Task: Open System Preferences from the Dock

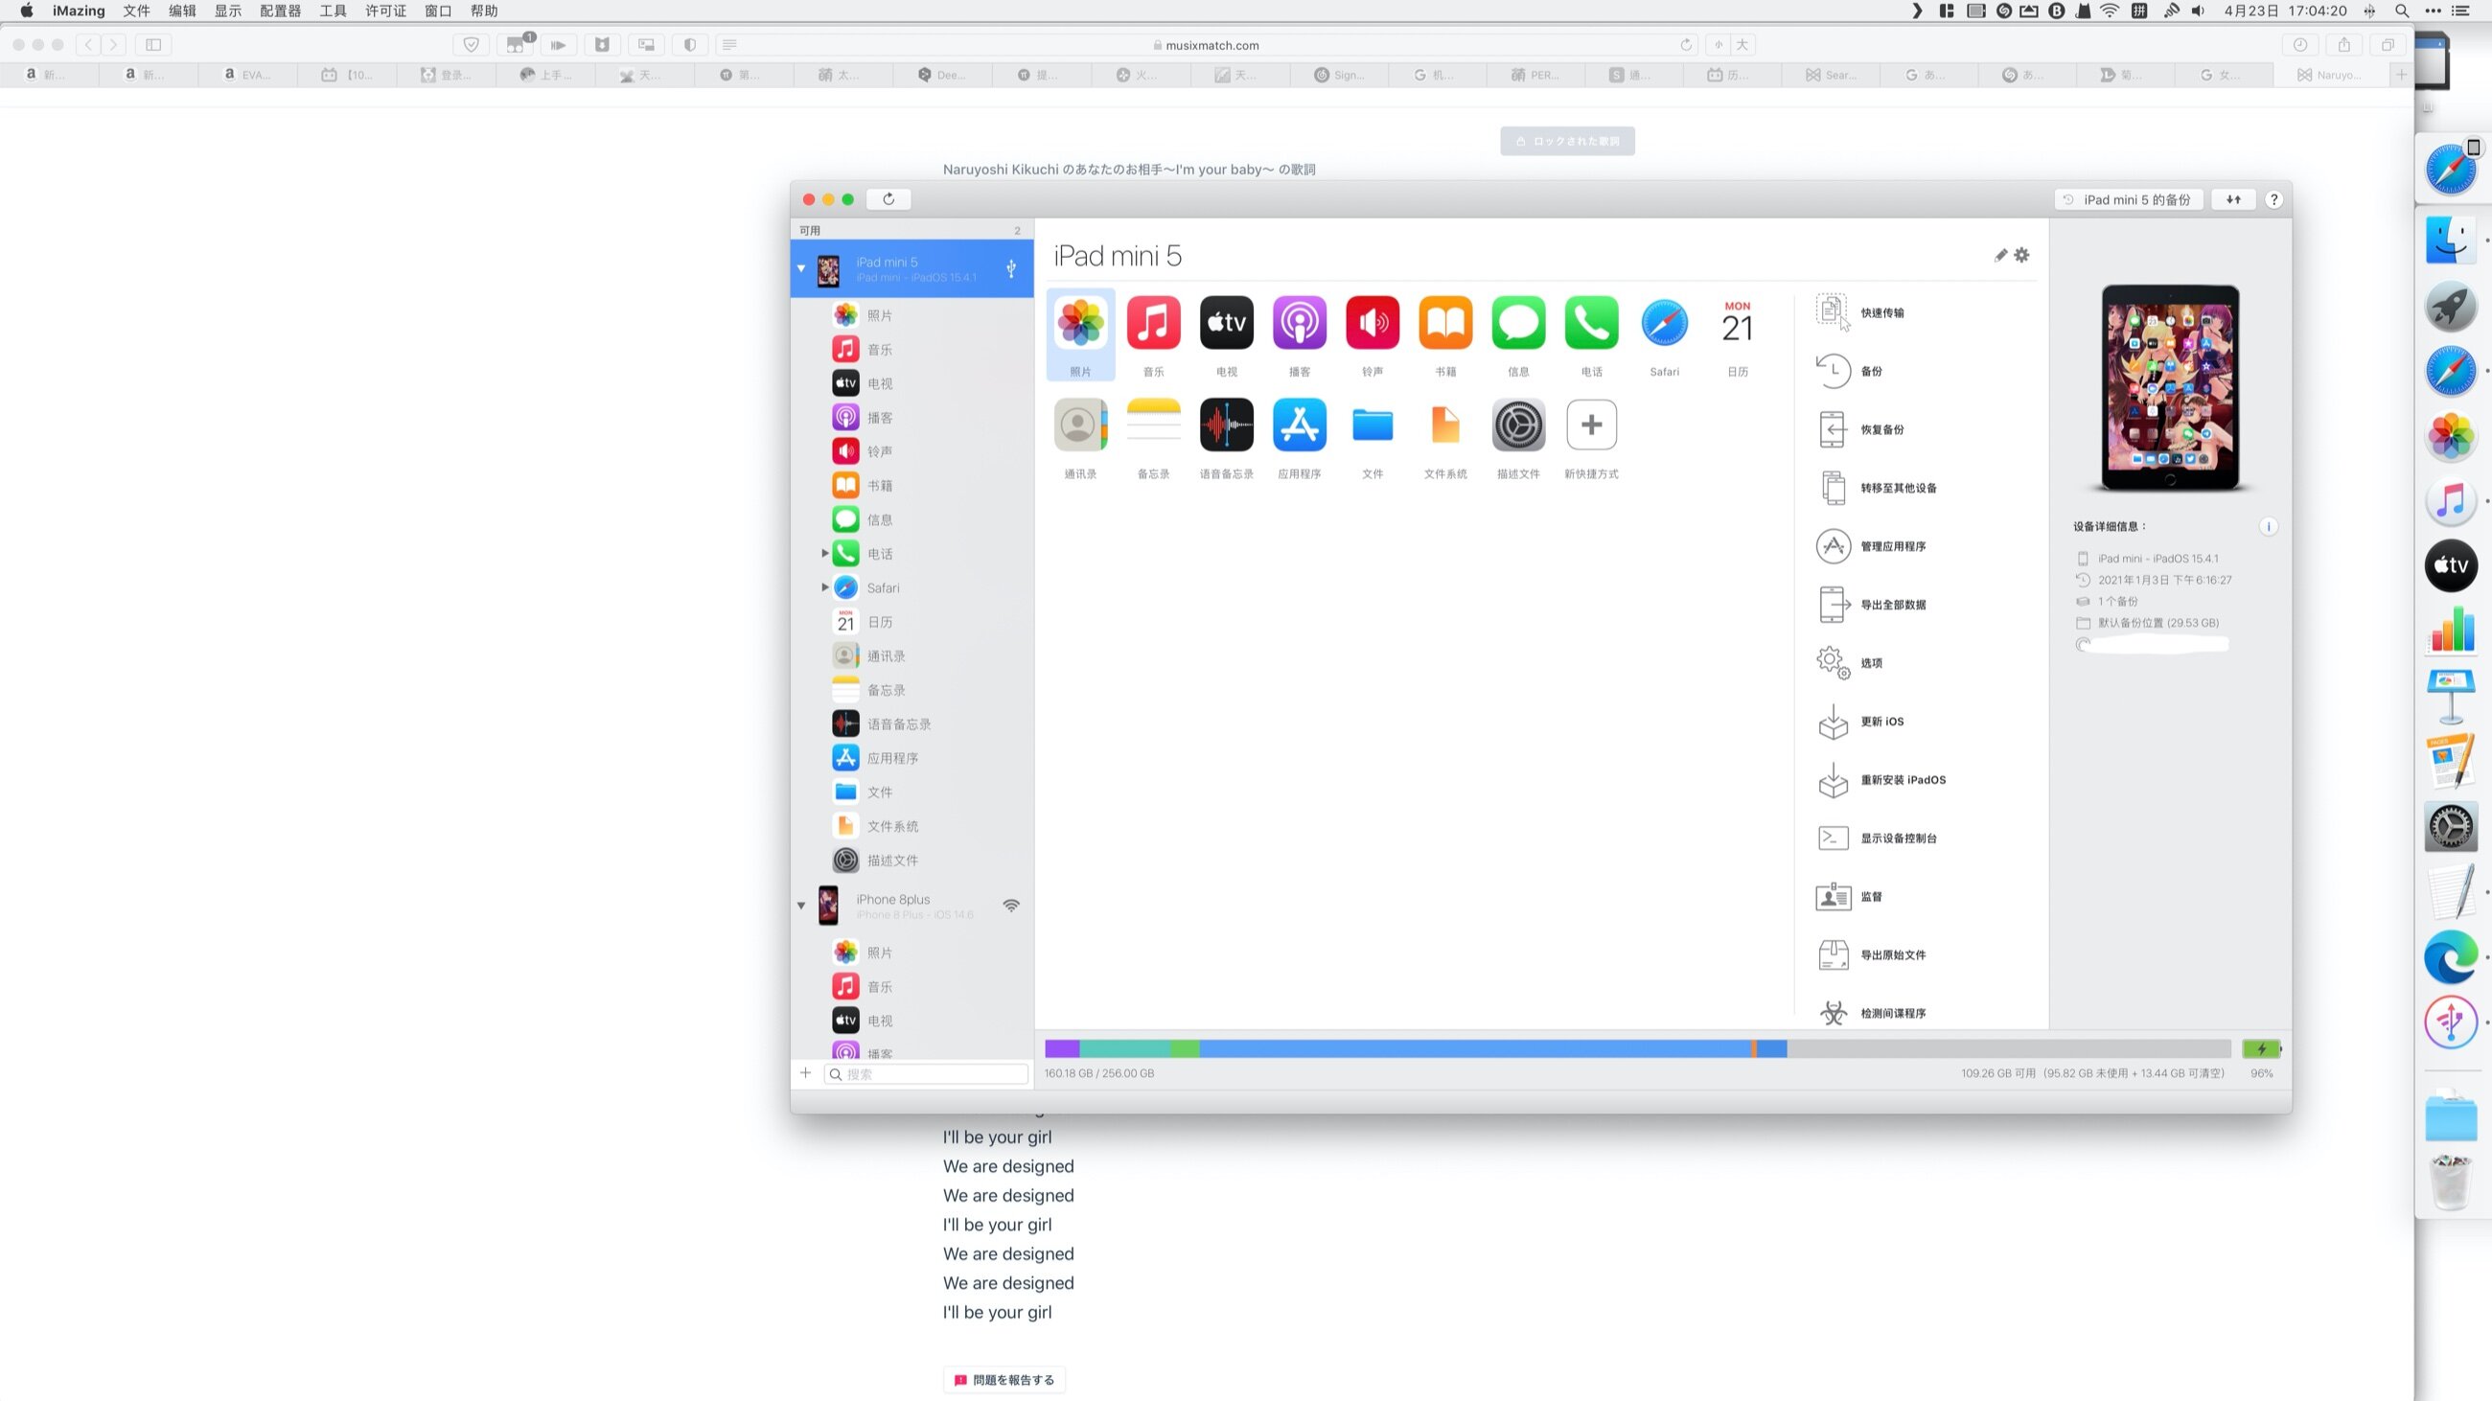Action: [2451, 827]
